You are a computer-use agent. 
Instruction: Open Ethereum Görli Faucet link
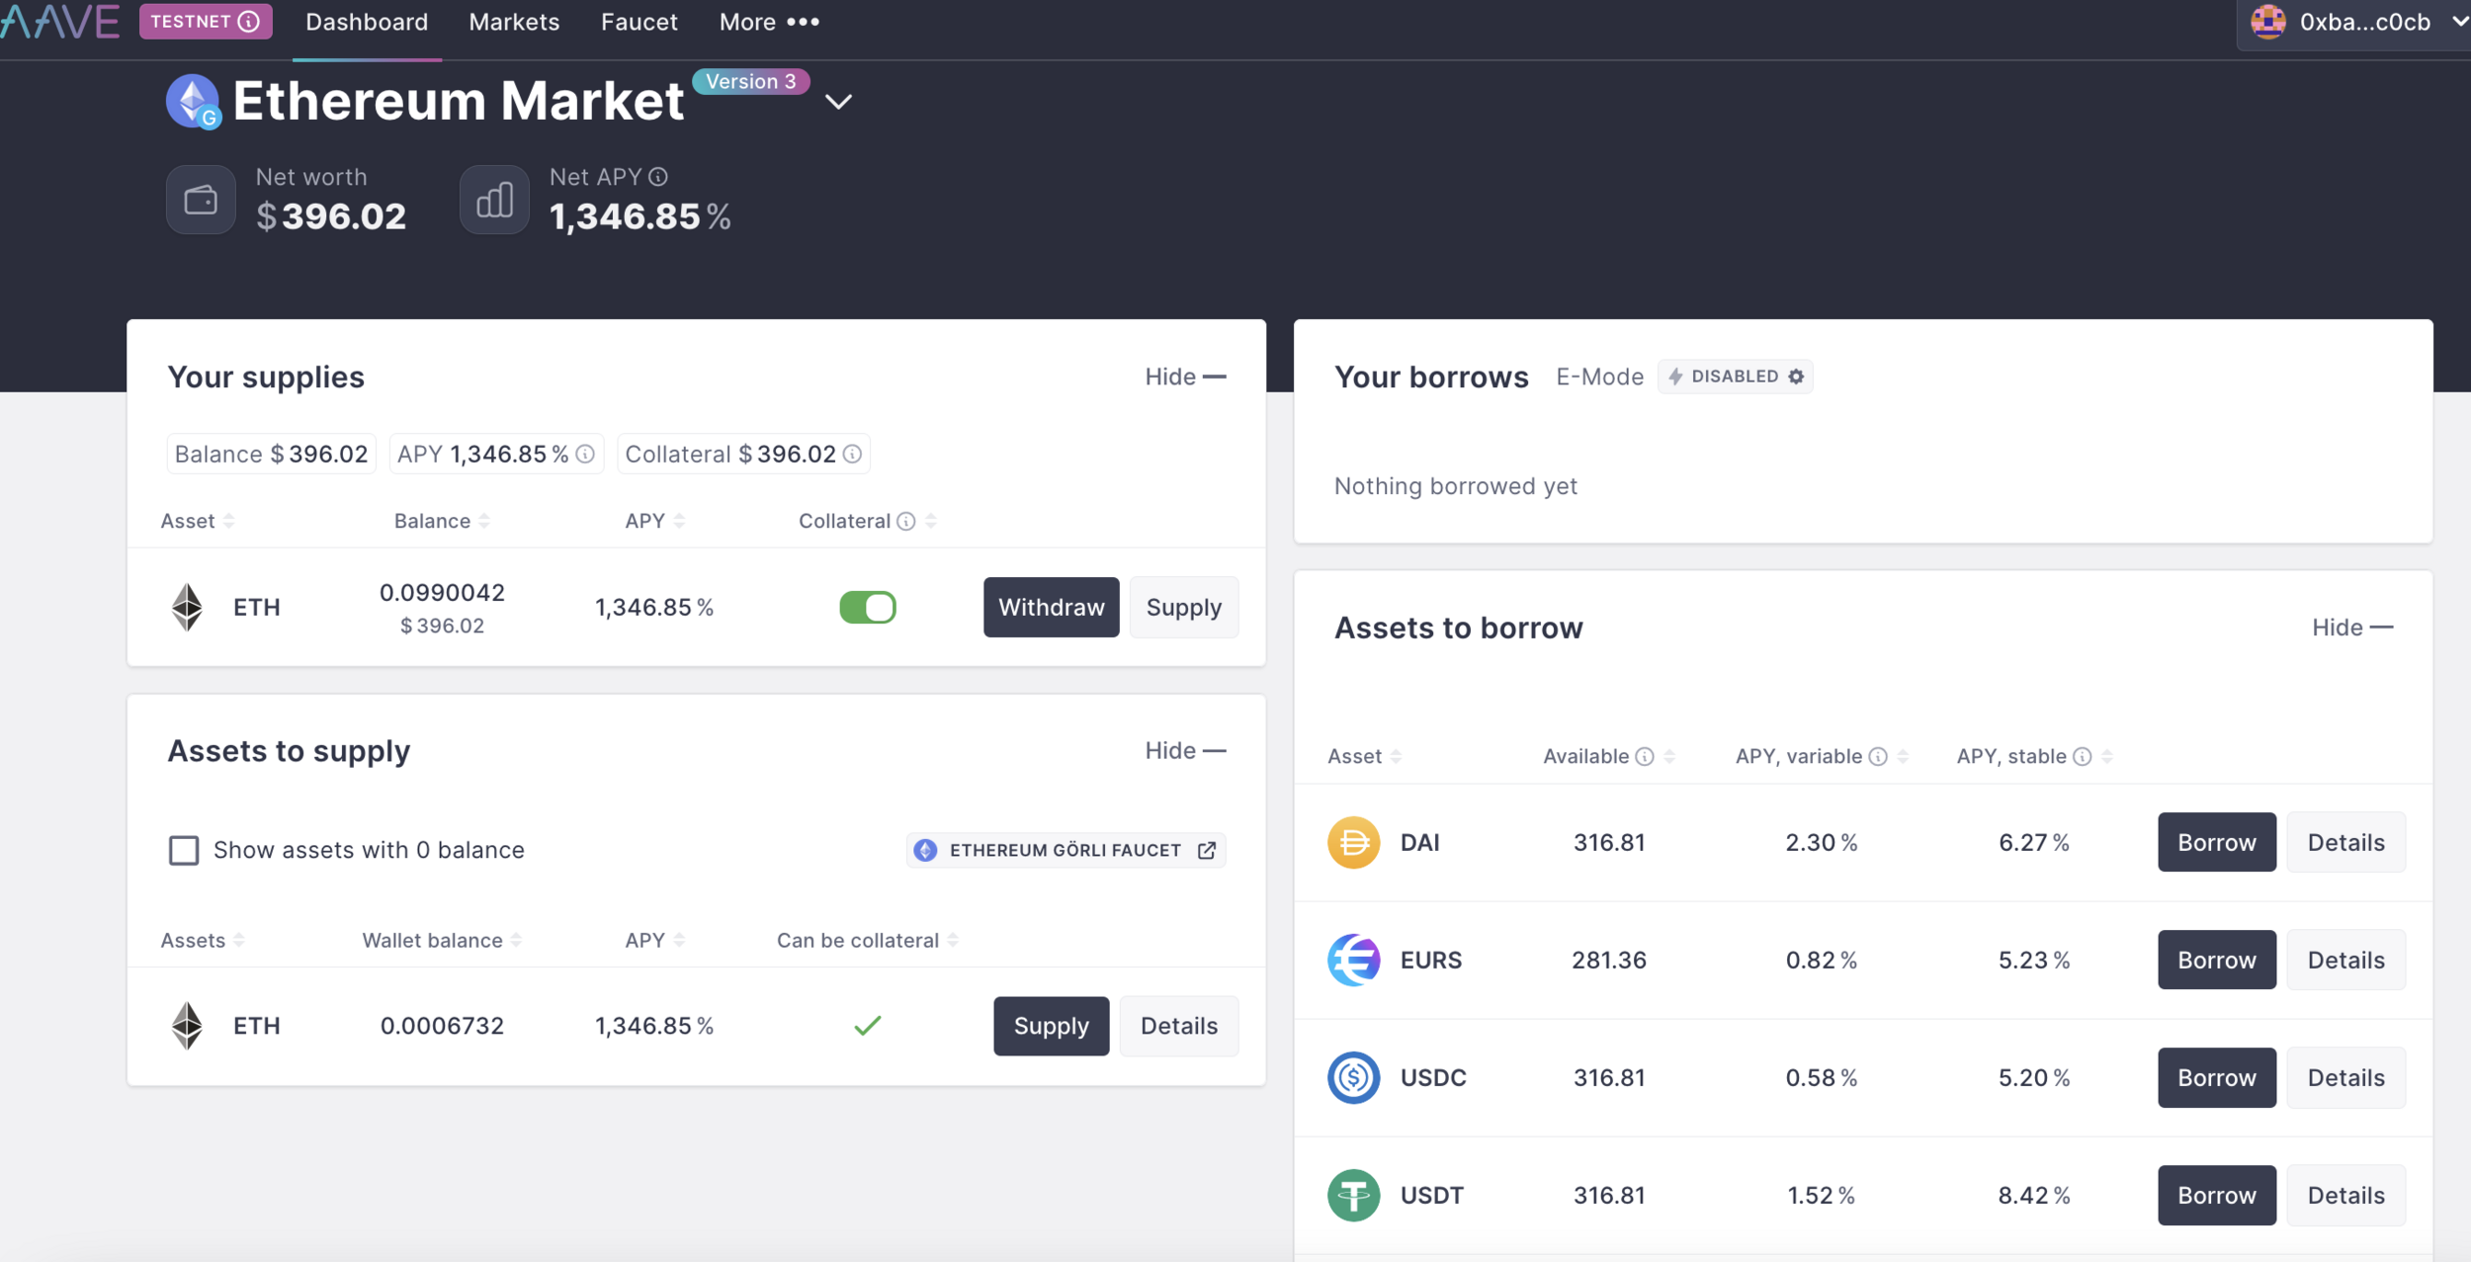[1065, 851]
